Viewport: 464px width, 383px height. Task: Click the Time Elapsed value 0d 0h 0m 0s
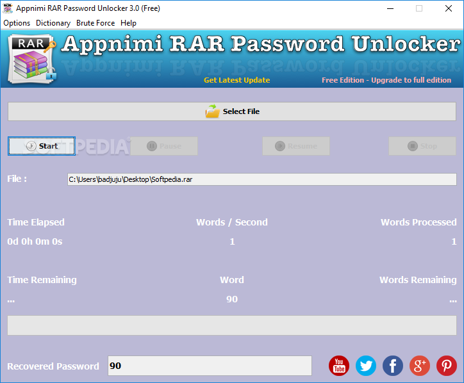click(x=35, y=241)
